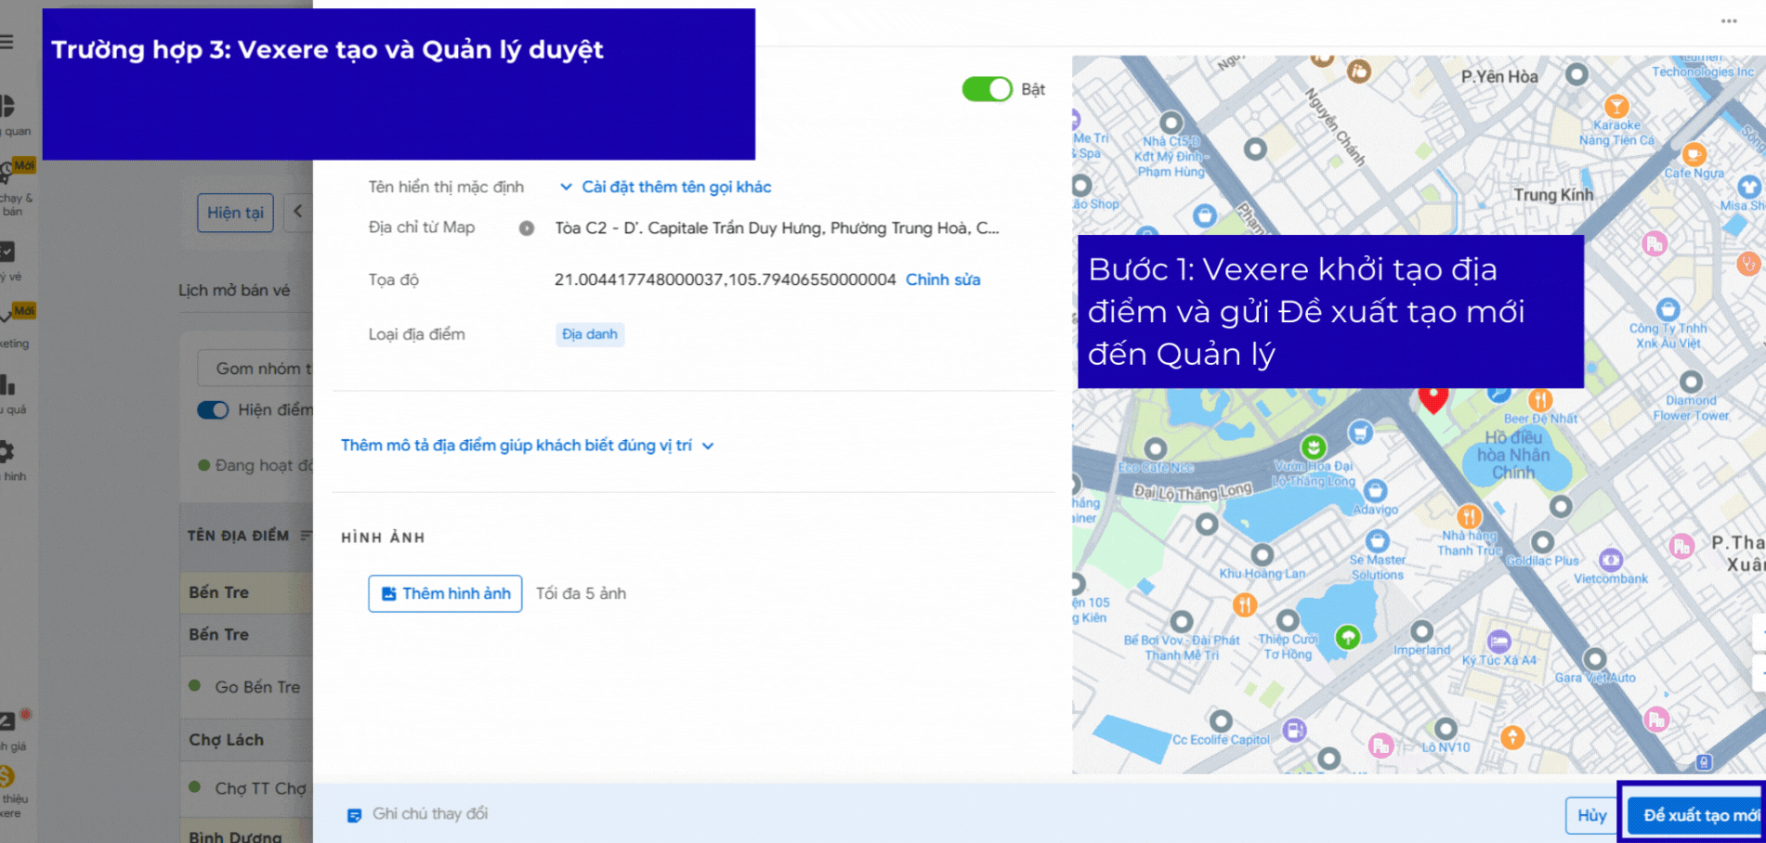Click the info icon beside Địa chỉ từ Map

(527, 228)
